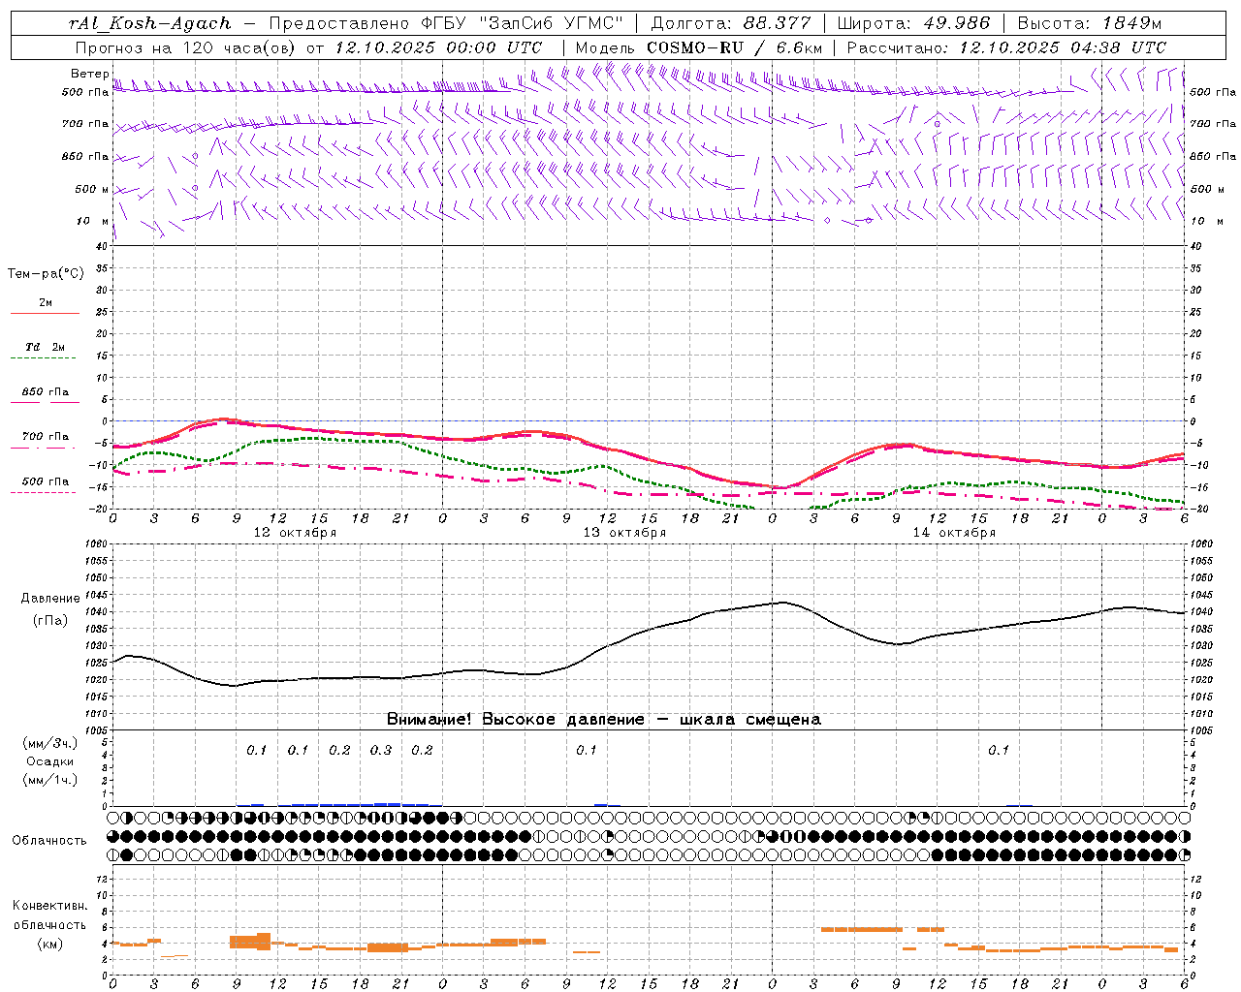This screenshot has height=992, width=1241.
Task: Select the Конвективн. label
Action: [49, 906]
